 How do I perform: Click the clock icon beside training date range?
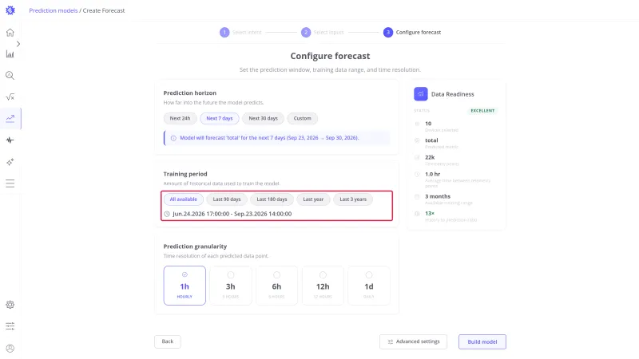point(167,214)
